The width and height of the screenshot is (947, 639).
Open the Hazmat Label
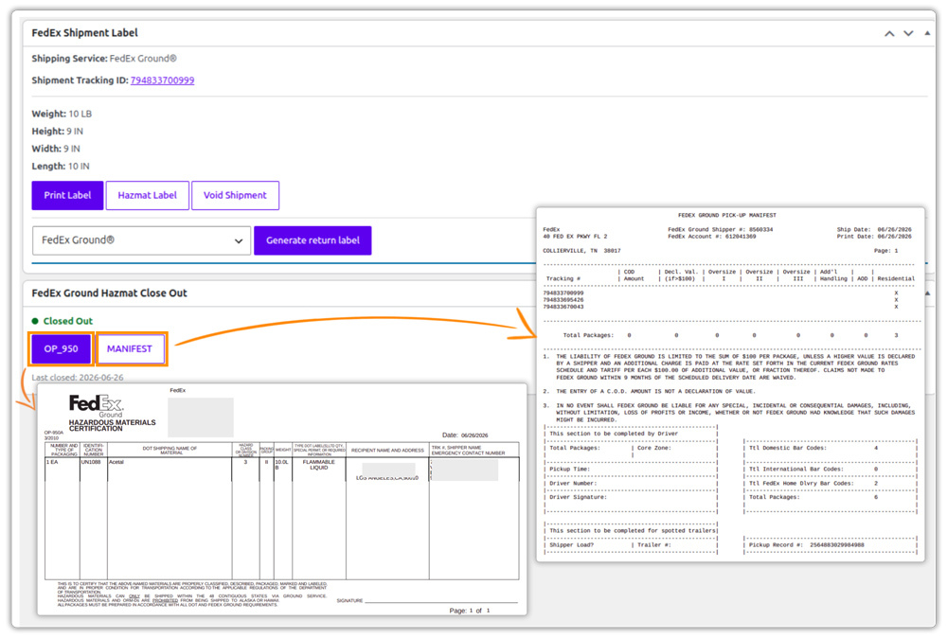148,196
